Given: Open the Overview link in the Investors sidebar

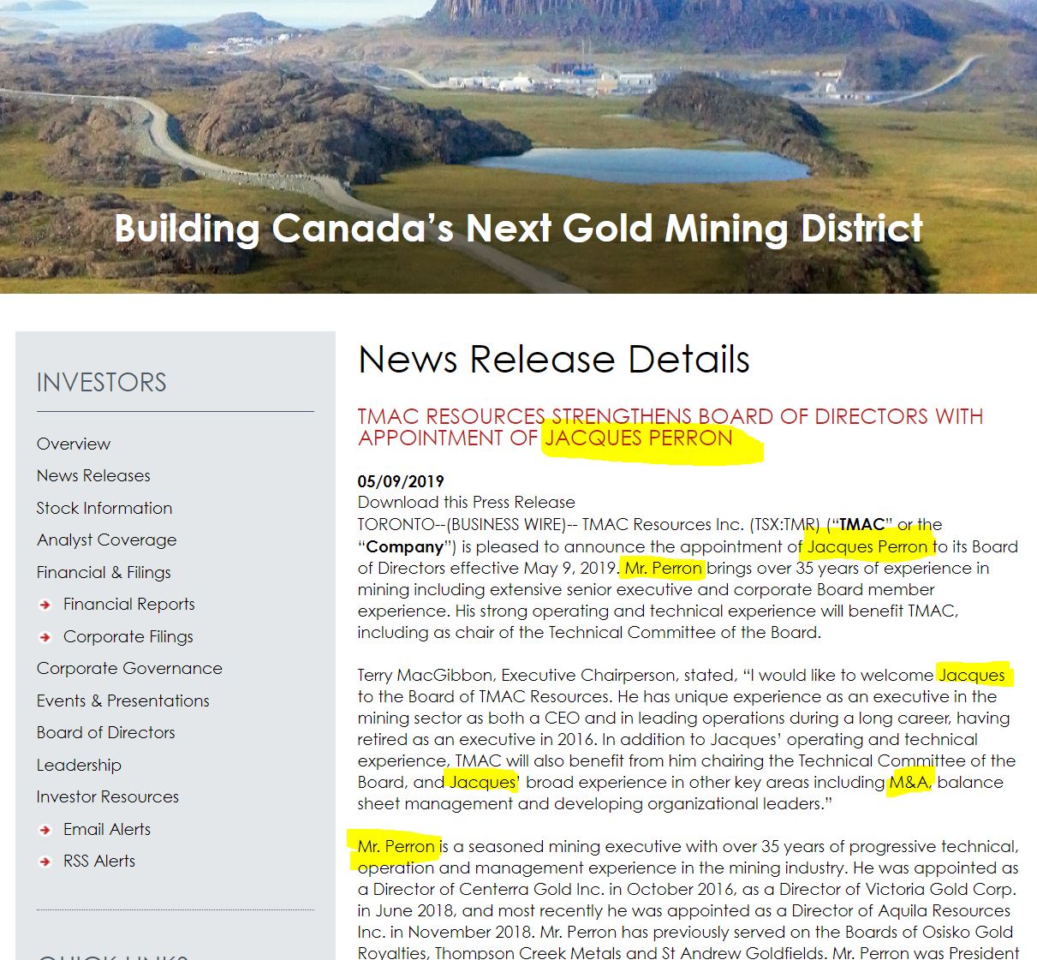Looking at the screenshot, I should click(74, 444).
